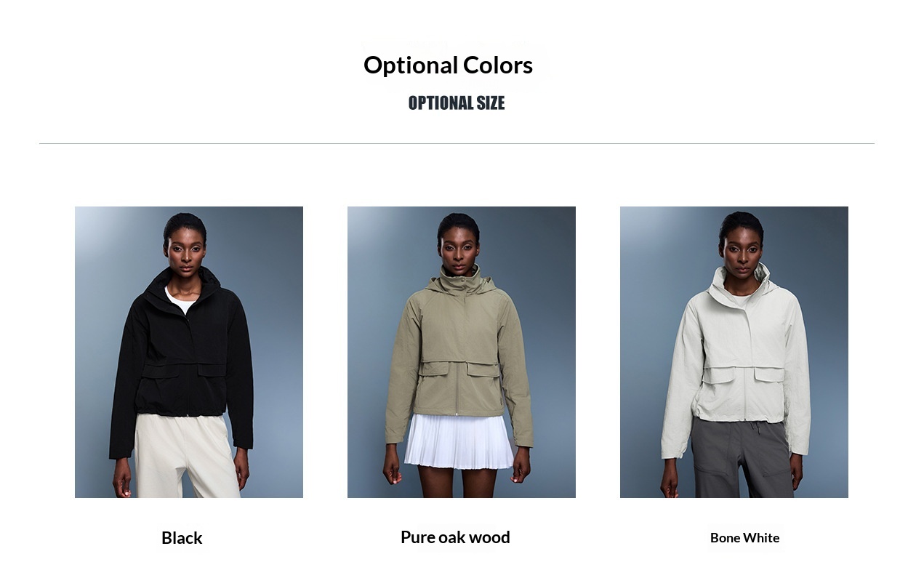
Task: Click the "Pure oak wood" color label
Action: tap(455, 537)
